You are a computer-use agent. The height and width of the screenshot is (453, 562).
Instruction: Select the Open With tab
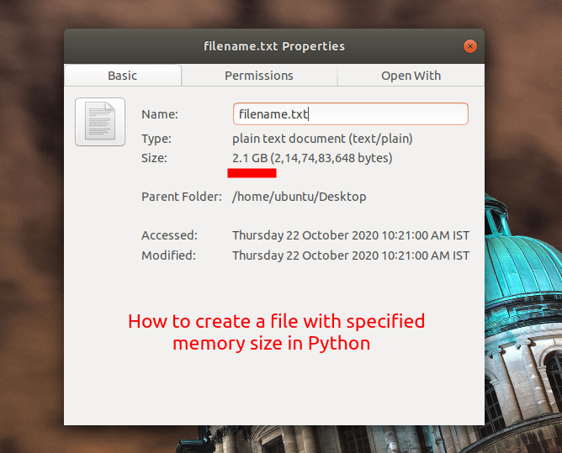[x=411, y=76]
